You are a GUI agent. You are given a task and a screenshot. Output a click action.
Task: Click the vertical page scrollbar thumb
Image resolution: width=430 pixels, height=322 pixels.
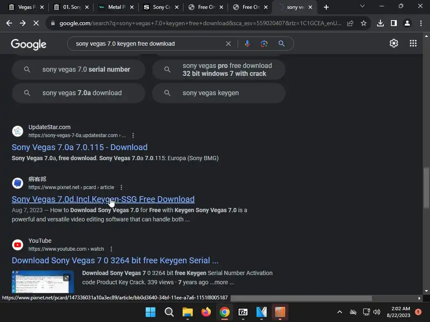click(x=426, y=188)
